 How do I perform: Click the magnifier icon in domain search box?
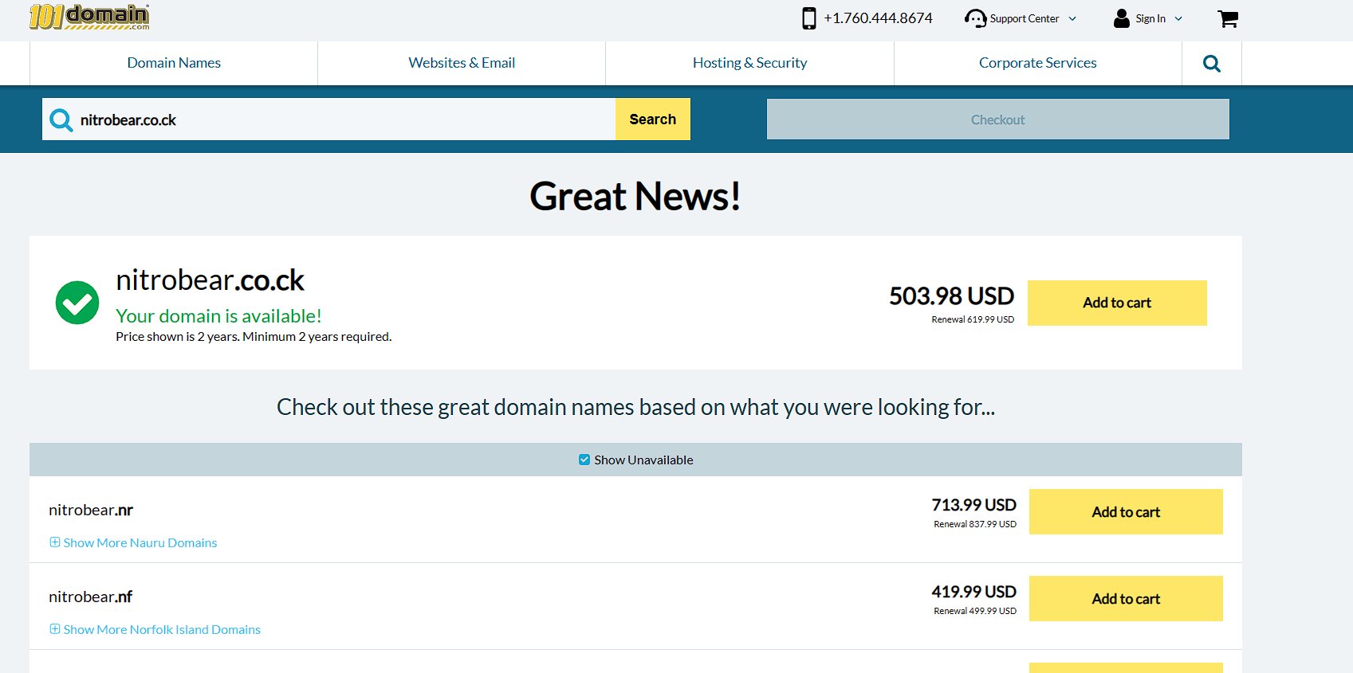(x=61, y=120)
